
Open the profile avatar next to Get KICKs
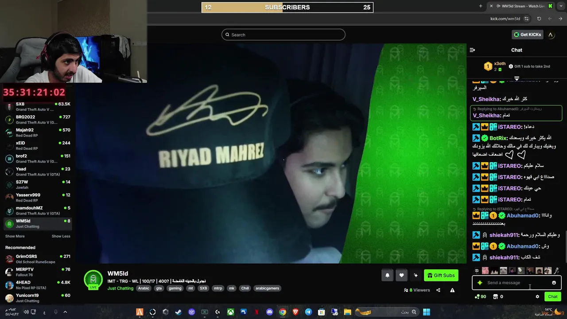(x=551, y=35)
